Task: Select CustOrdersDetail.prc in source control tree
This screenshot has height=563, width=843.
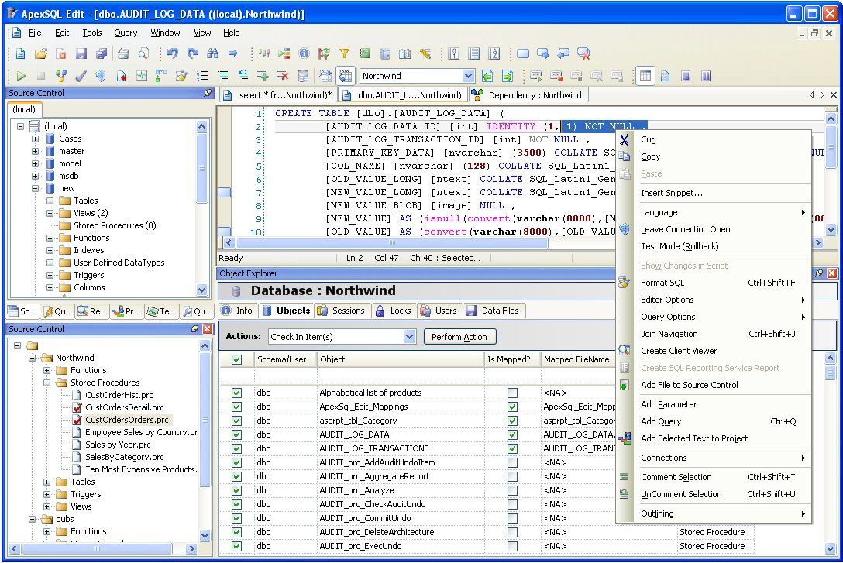Action: coord(124,407)
